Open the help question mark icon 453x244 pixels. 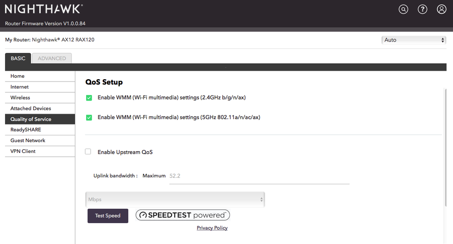(x=423, y=9)
